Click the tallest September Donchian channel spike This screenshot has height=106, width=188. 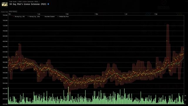[168, 41]
